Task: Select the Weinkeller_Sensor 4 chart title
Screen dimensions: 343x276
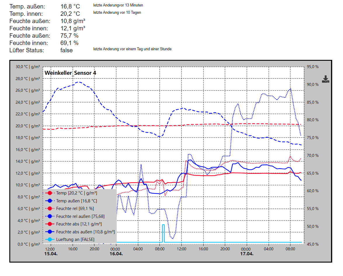Action: tap(70, 73)
